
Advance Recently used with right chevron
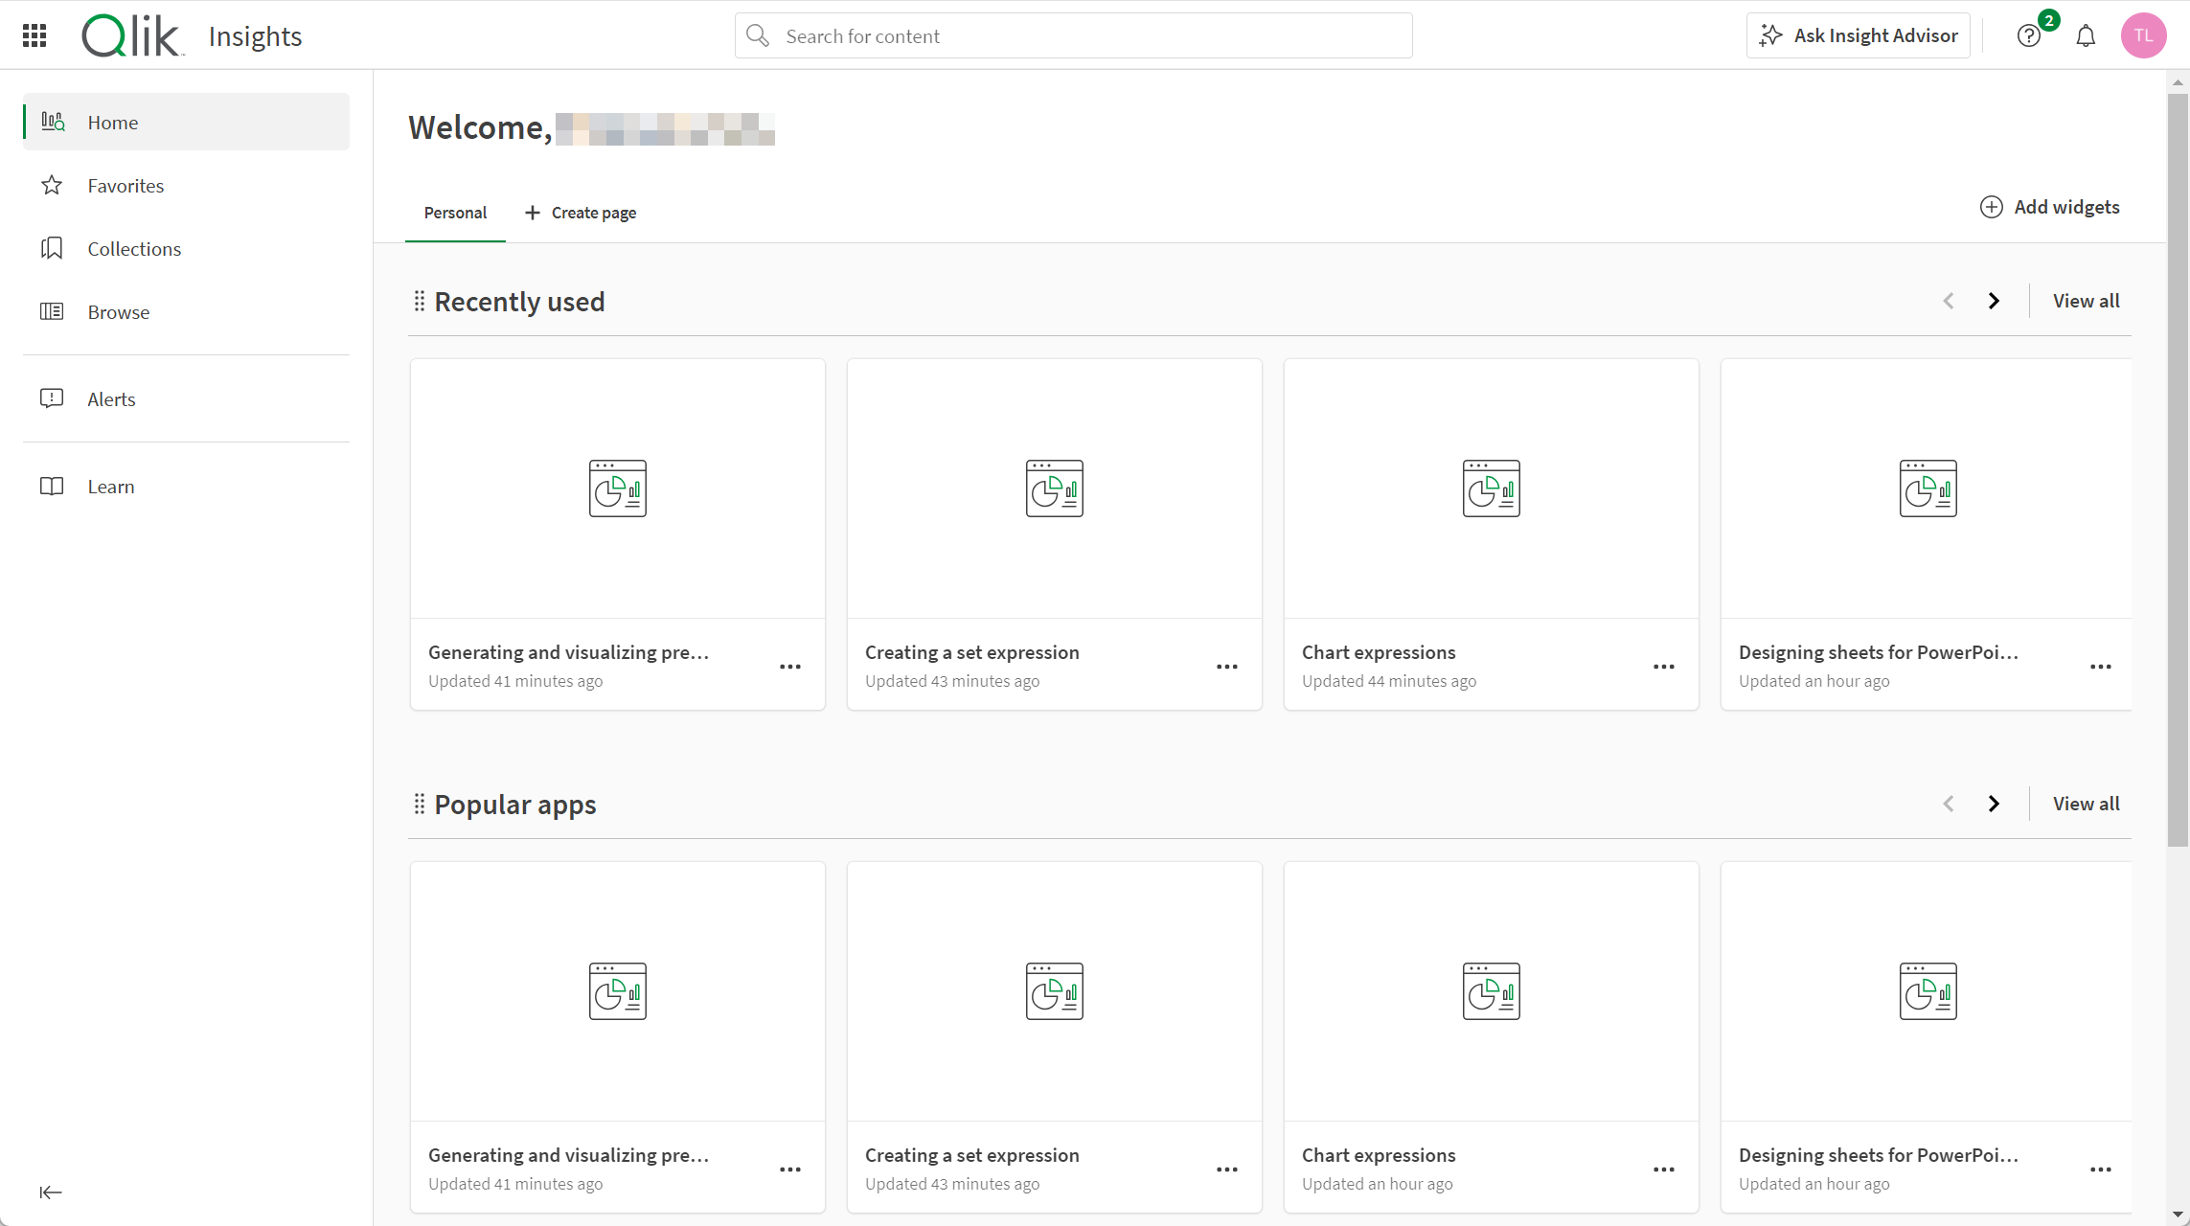(x=1995, y=300)
